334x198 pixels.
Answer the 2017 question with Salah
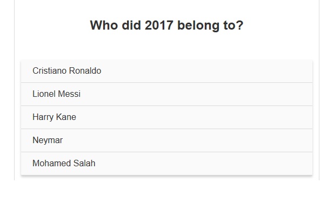pyautogui.click(x=166, y=164)
